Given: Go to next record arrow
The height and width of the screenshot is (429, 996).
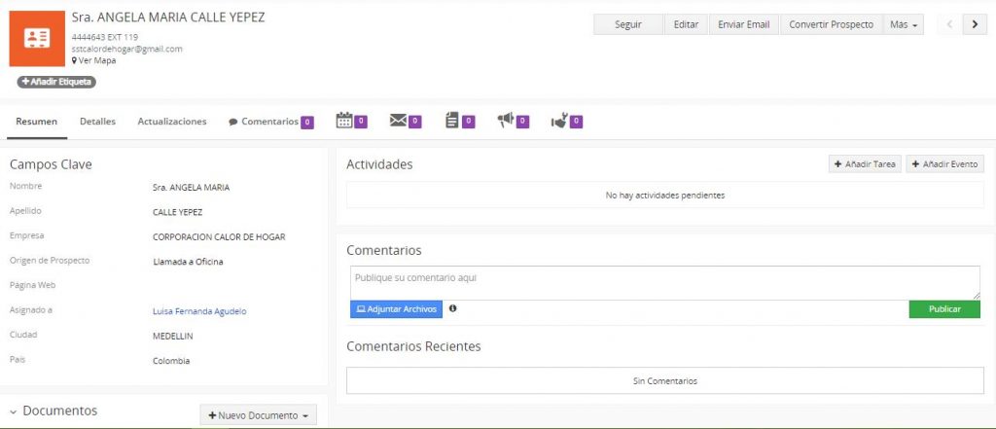Looking at the screenshot, I should click(x=975, y=25).
